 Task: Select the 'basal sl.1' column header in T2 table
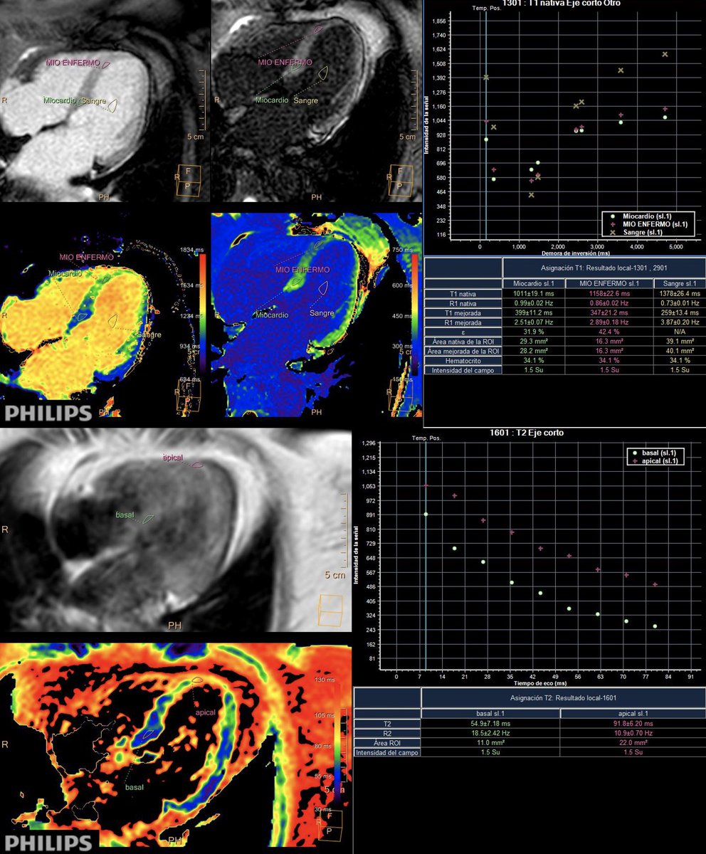point(490,713)
